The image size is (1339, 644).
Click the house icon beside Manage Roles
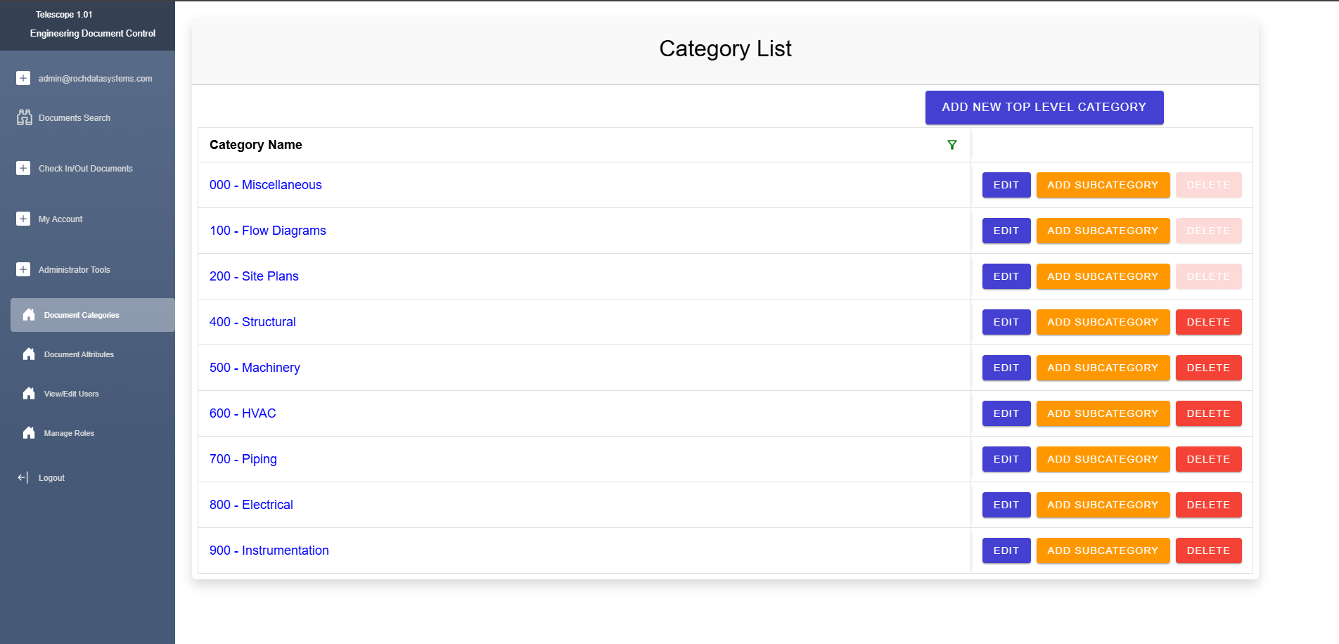29,433
